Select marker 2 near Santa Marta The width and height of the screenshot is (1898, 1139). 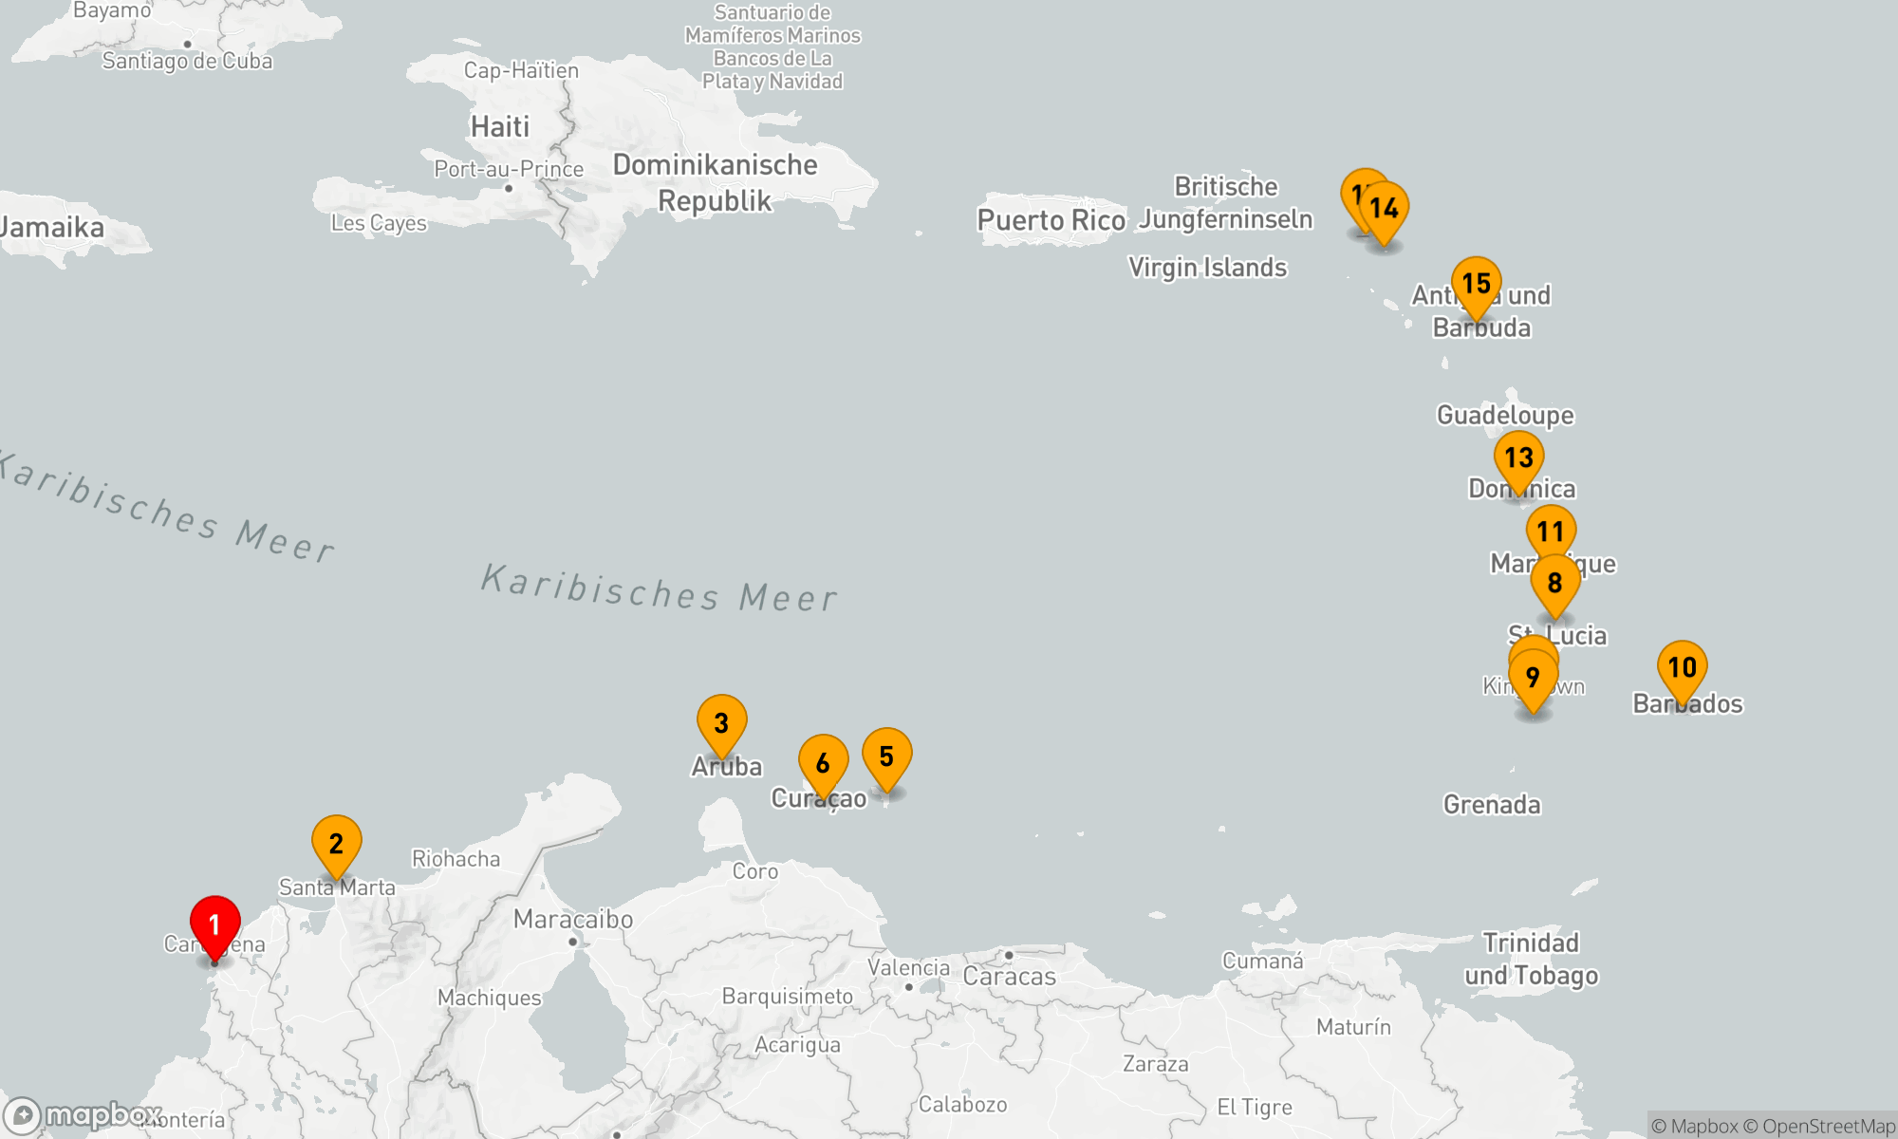pyautogui.click(x=336, y=842)
